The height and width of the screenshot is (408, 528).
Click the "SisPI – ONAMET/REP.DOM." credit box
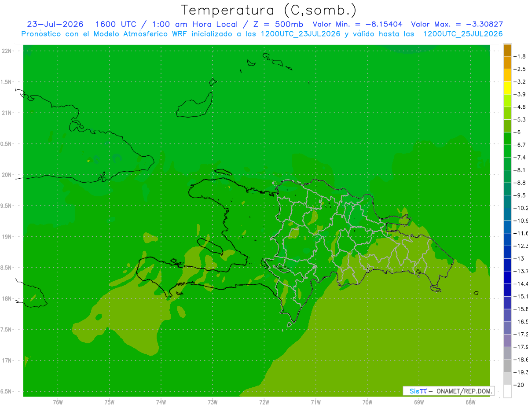click(449, 391)
